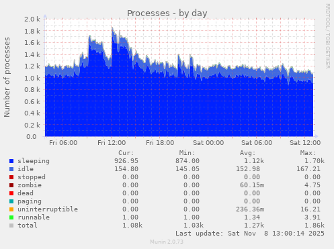Click total average value 1.27k
Viewport: 334px width, 249px height.
(x=254, y=226)
